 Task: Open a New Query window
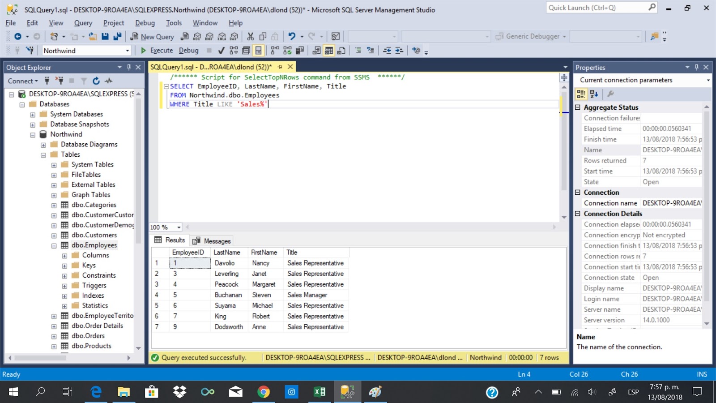click(153, 36)
